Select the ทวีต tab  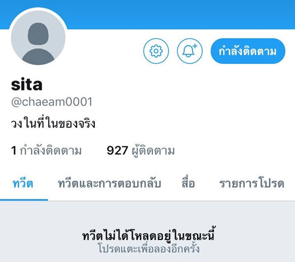[23, 183]
